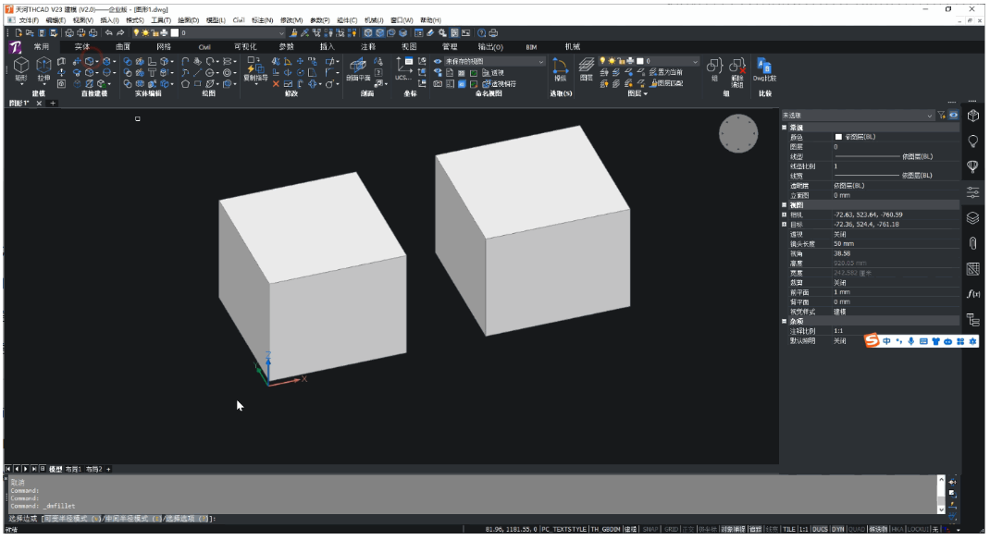Viewport: 990px width, 540px height.
Task: Toggle 正交 ortho mode in status bar
Action: [x=687, y=529]
